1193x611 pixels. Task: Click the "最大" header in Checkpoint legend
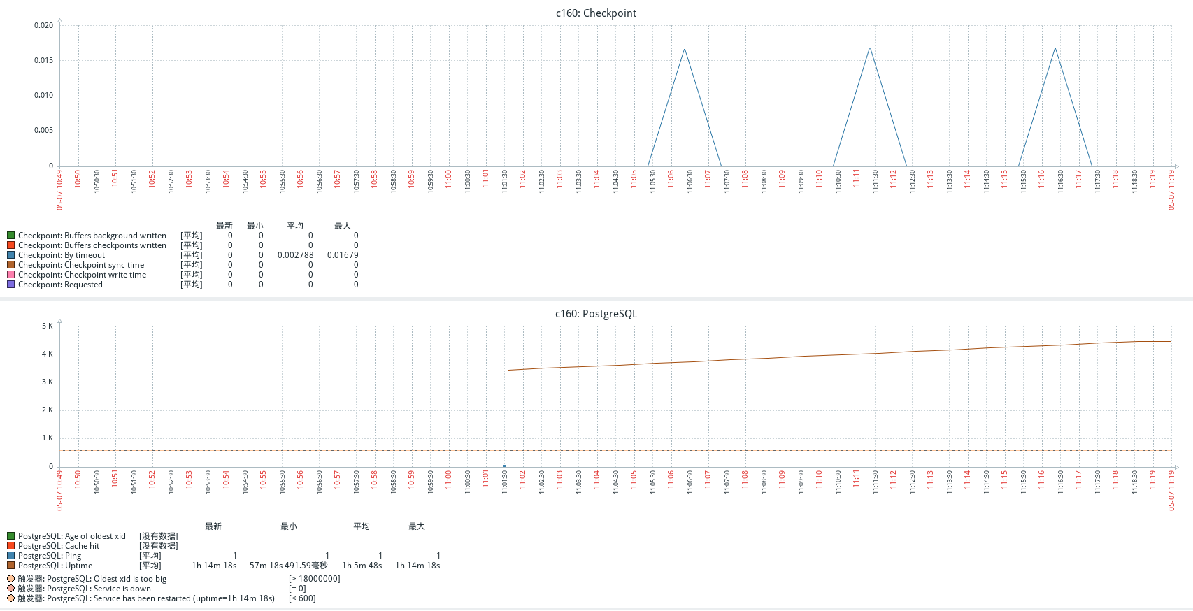pos(343,226)
